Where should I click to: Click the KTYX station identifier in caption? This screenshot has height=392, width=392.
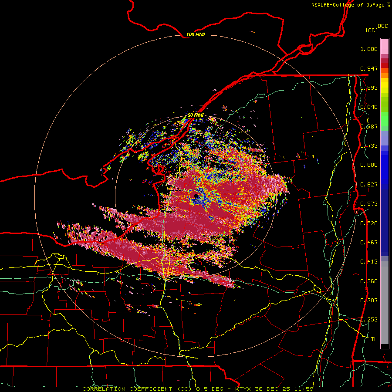point(244,389)
